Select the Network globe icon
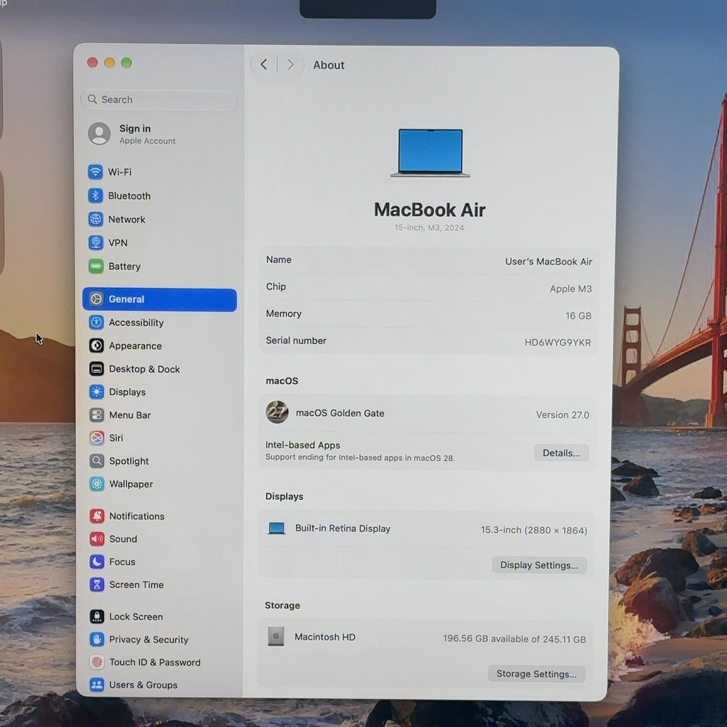727x727 pixels. click(x=95, y=219)
